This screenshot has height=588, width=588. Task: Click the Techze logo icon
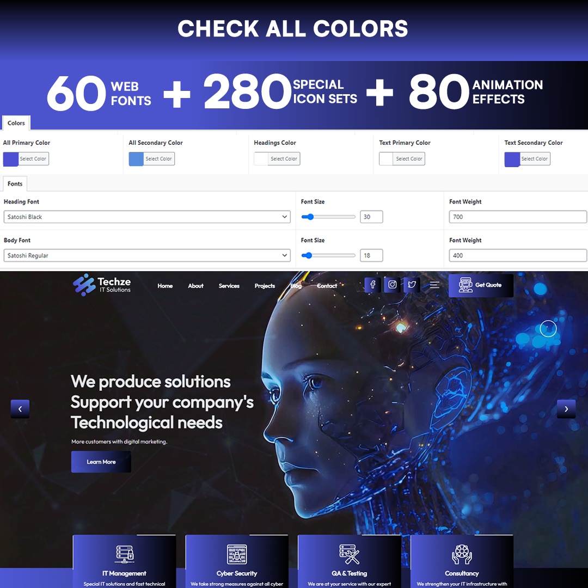tap(84, 285)
